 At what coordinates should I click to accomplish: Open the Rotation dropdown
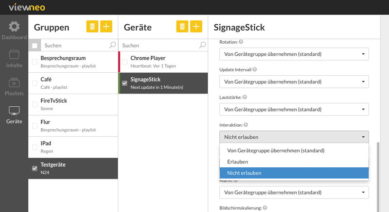pos(294,54)
